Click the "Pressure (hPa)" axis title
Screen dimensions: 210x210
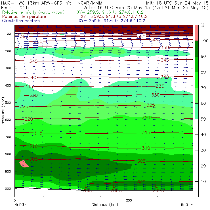[3, 111]
